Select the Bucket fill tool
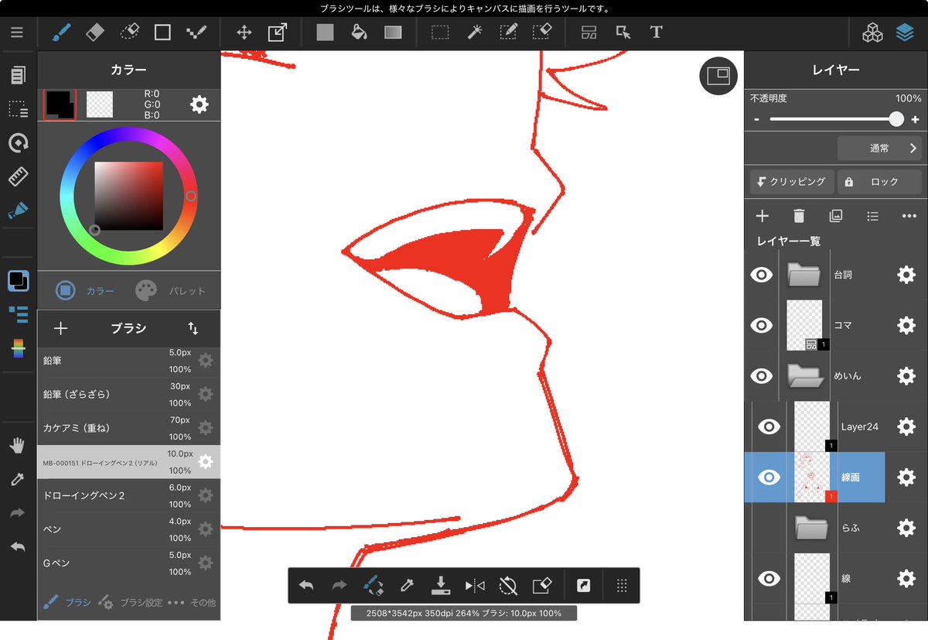The height and width of the screenshot is (640, 928). (x=359, y=33)
